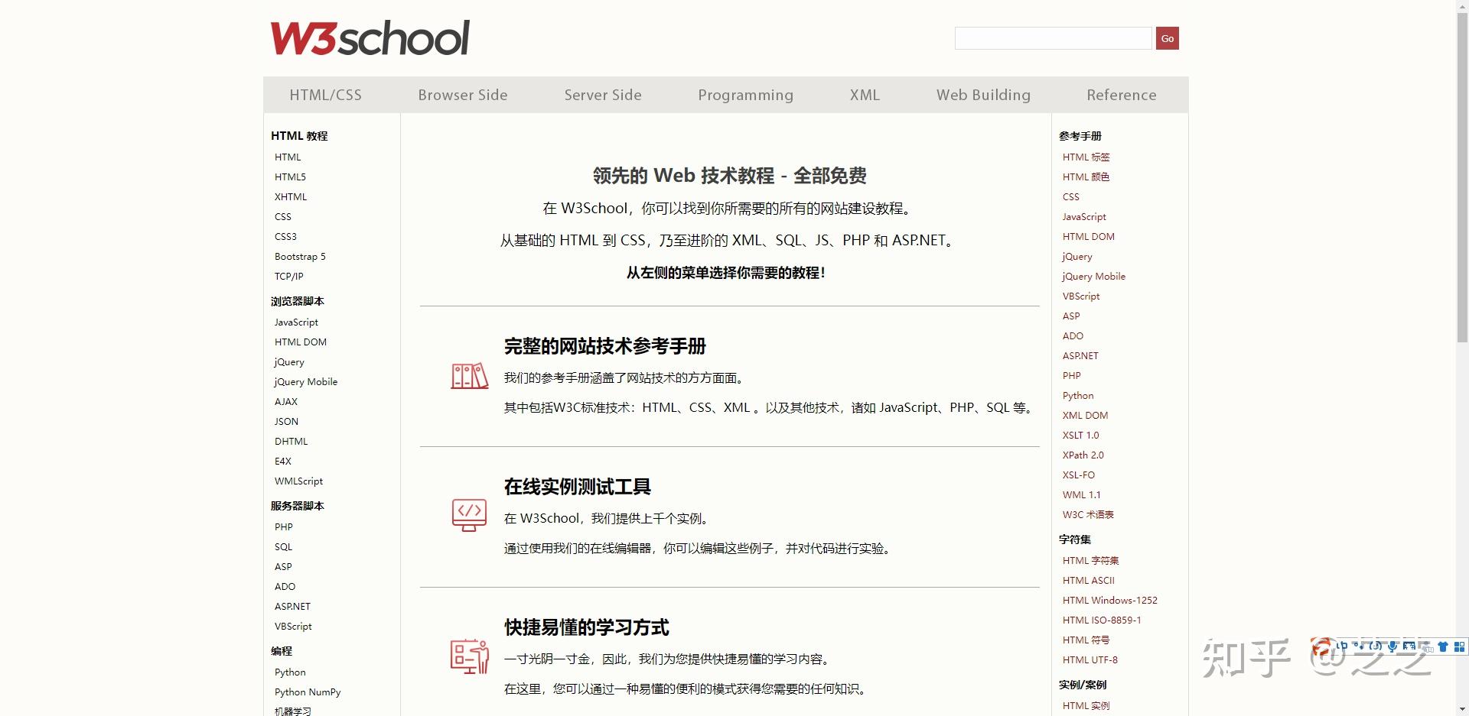This screenshot has width=1469, height=716.
Task: Open the HTML ISO-8859-1 reference
Action: (1102, 620)
